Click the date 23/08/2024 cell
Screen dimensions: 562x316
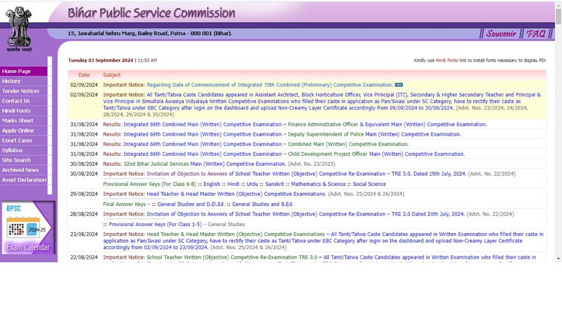click(84, 234)
